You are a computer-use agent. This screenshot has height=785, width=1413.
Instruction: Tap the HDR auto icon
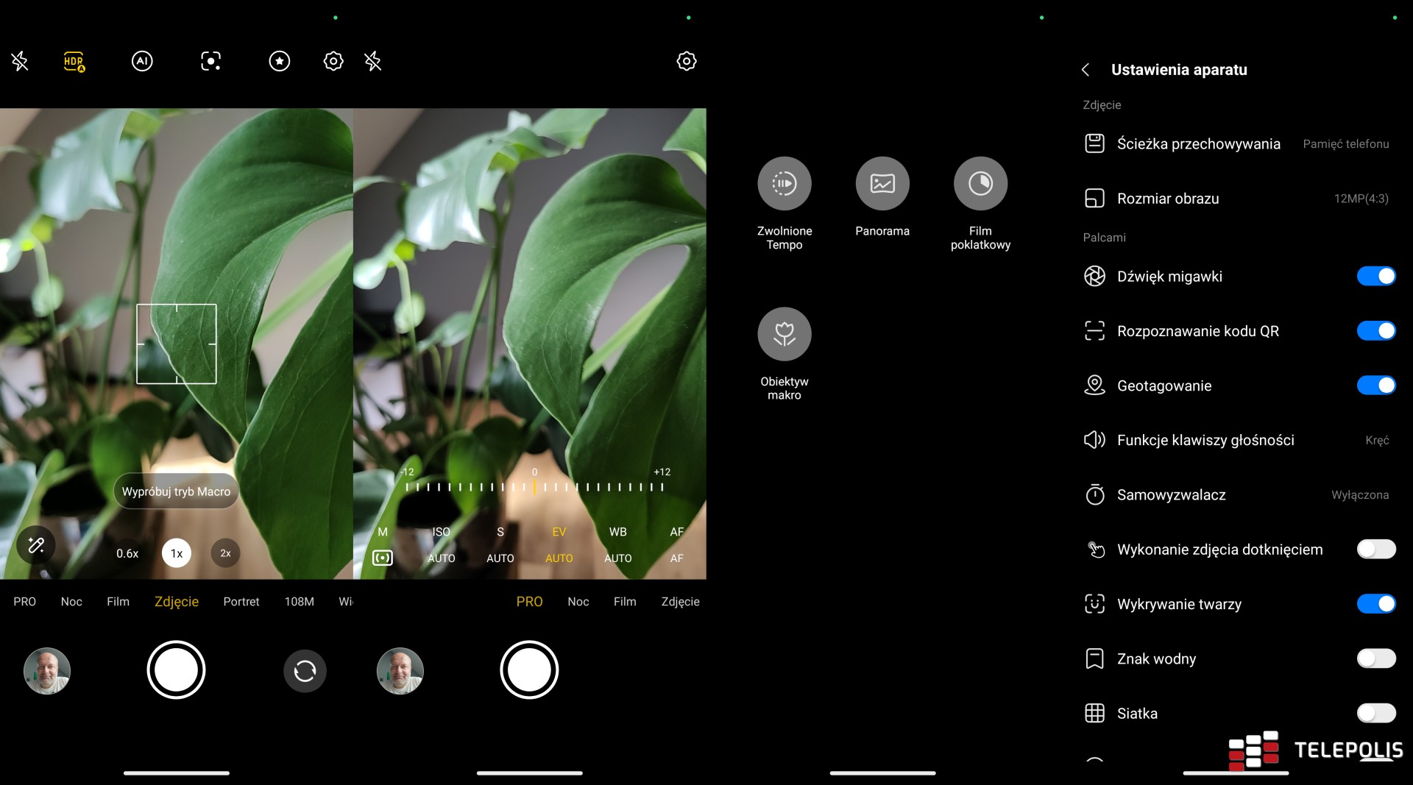click(x=74, y=62)
